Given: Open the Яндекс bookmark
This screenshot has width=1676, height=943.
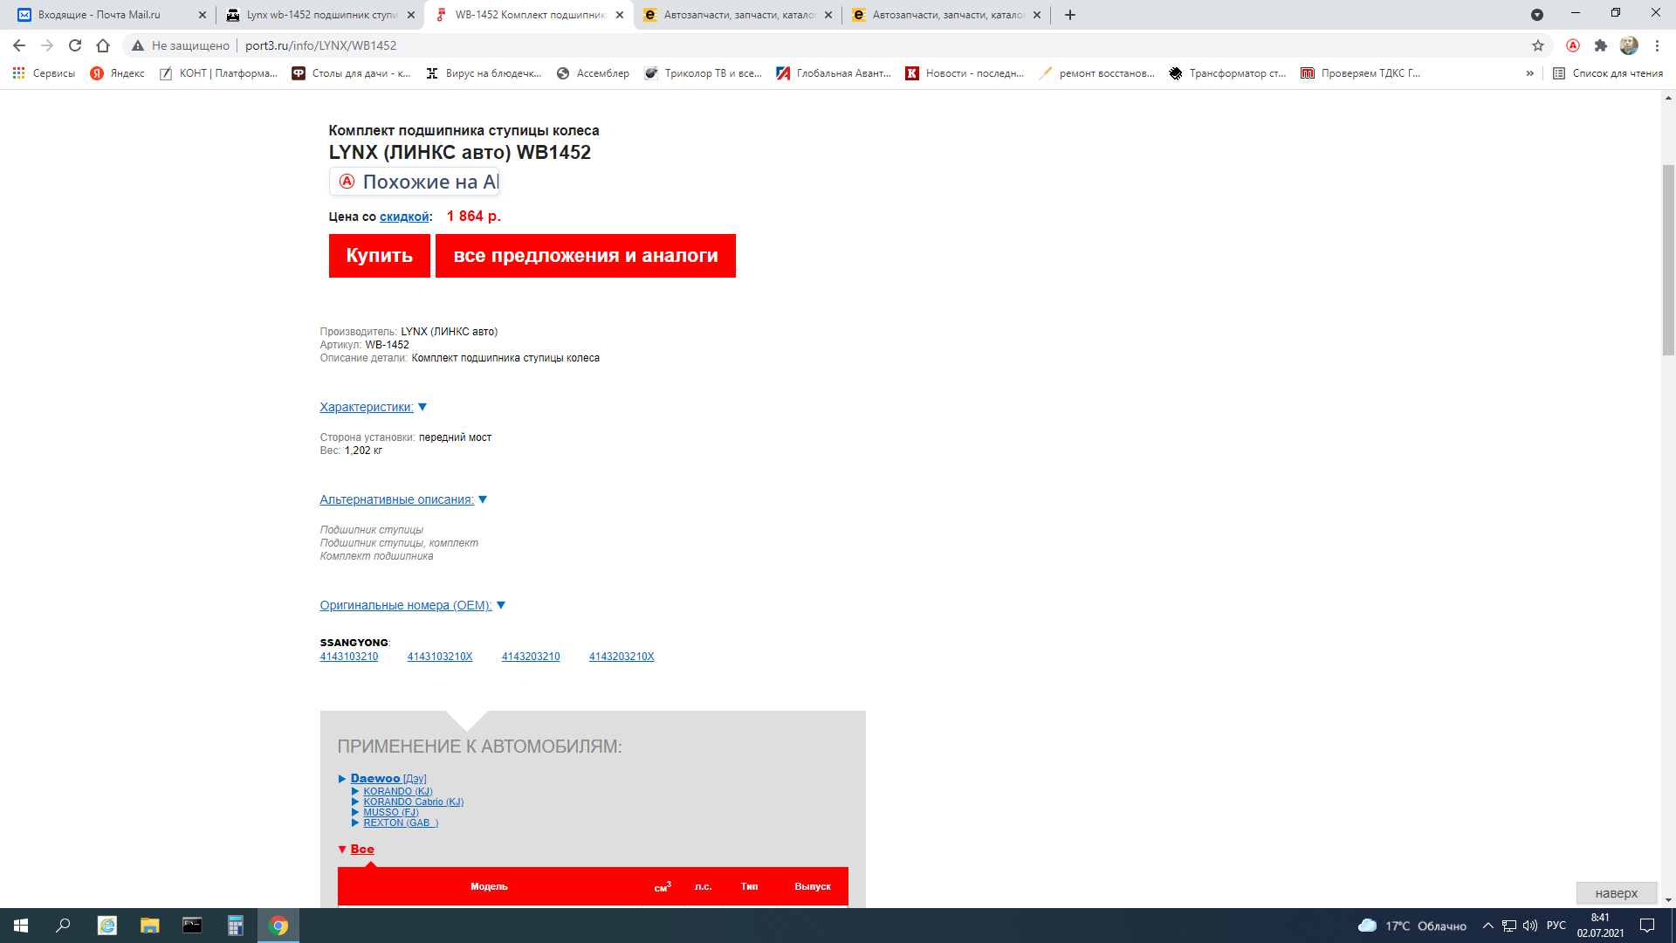Looking at the screenshot, I should point(118,73).
